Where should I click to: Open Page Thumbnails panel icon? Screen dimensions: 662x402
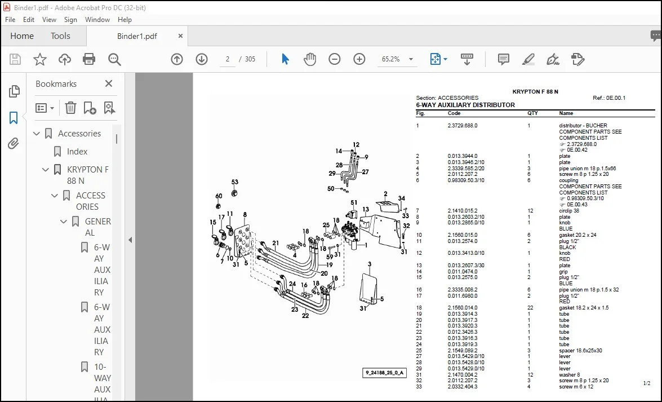[x=14, y=91]
